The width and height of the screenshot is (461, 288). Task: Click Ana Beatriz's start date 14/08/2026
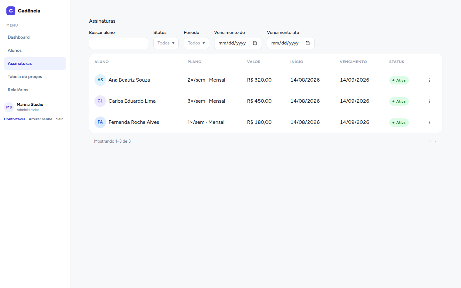point(305,80)
